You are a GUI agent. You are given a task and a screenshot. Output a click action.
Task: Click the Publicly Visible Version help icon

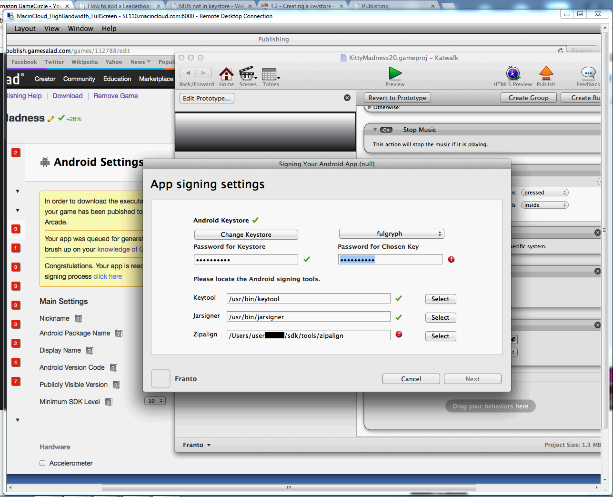tap(116, 385)
